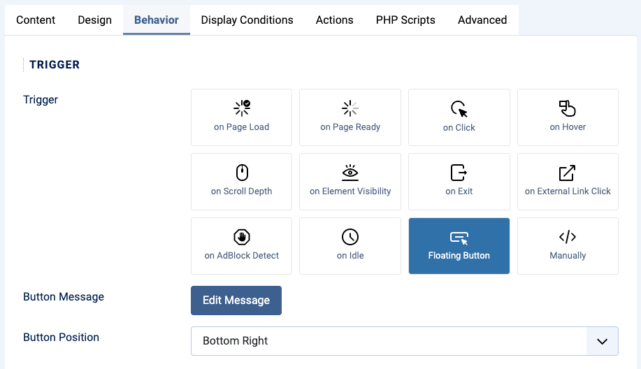Pick the Manually code-brackets icon
The height and width of the screenshot is (369, 641).
click(568, 237)
